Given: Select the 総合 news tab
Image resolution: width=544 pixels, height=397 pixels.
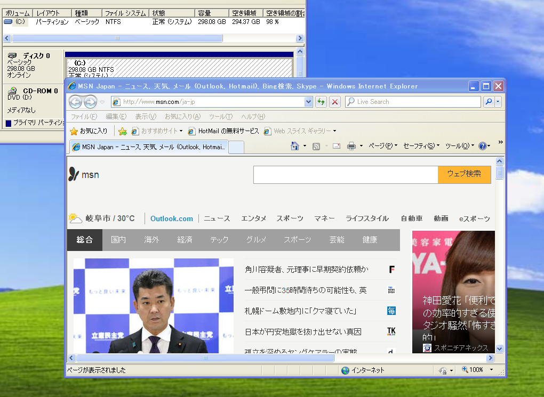Looking at the screenshot, I should pyautogui.click(x=85, y=240).
